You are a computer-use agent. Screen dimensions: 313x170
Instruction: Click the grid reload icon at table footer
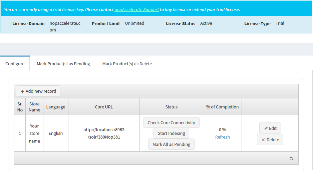click(x=291, y=158)
